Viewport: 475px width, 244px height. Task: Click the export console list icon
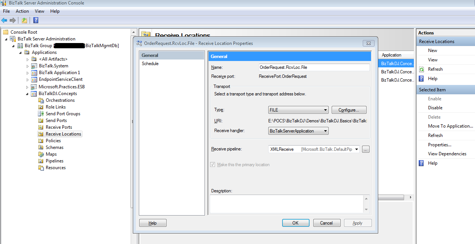[24, 20]
